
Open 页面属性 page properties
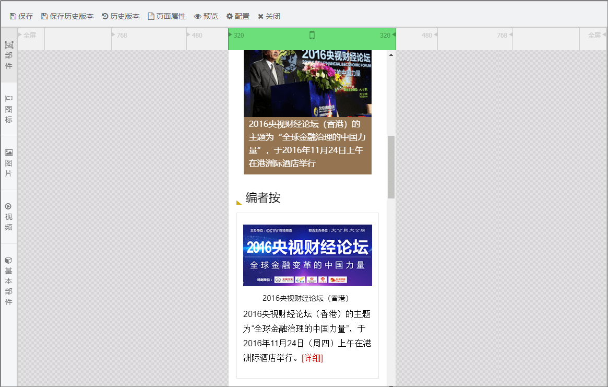[x=168, y=16]
